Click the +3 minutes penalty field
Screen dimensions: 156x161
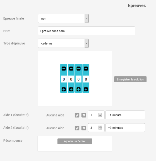125,128
